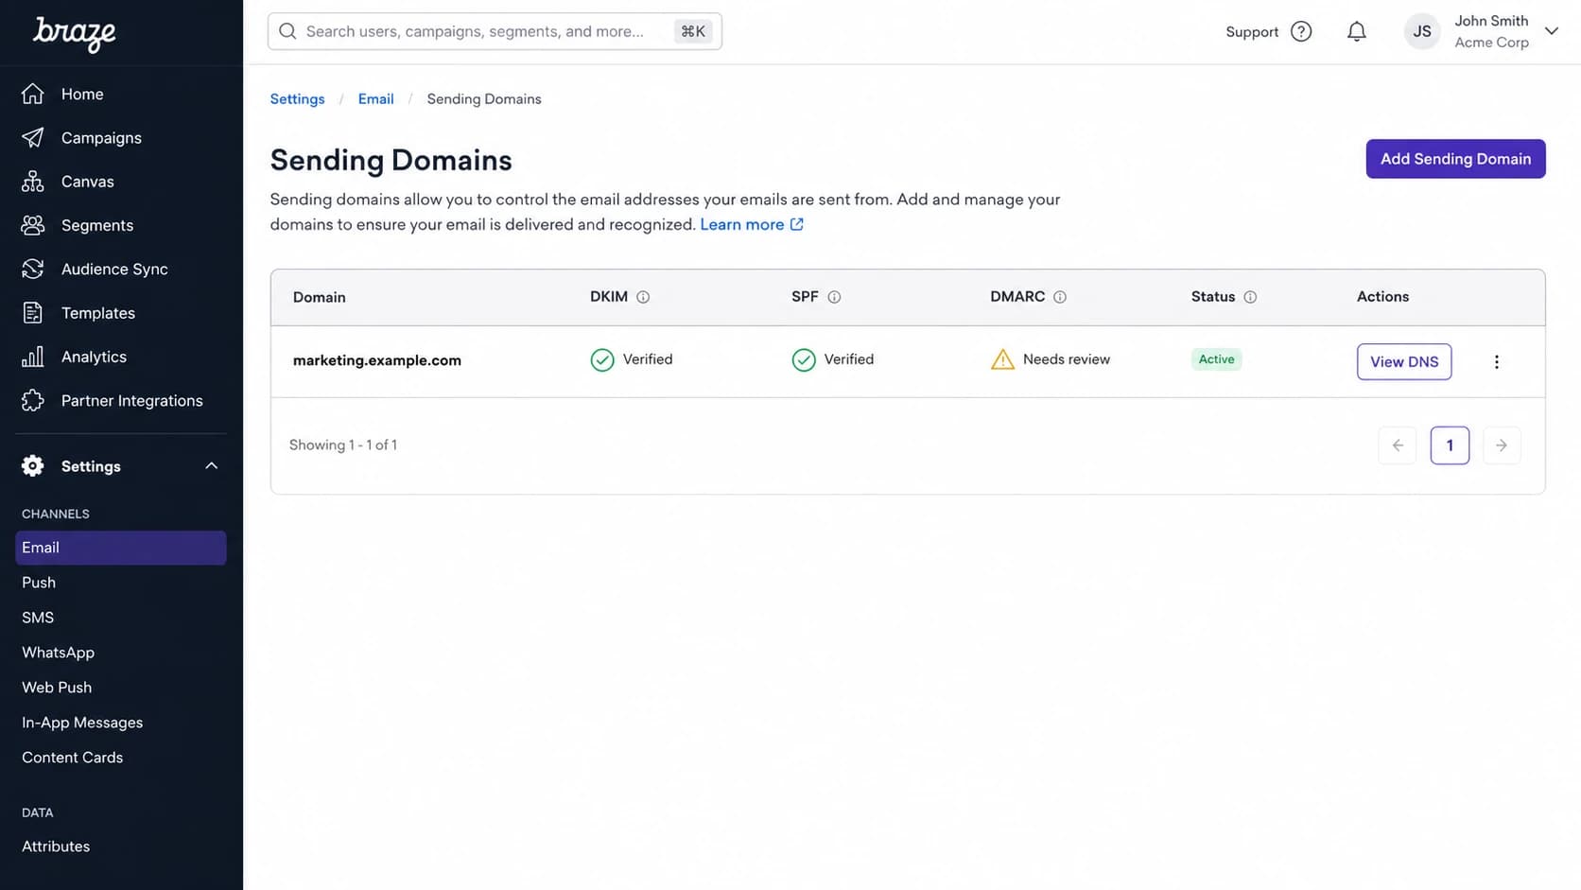Click the Segments people icon
Screen dimensions: 1581x890
tap(33, 225)
